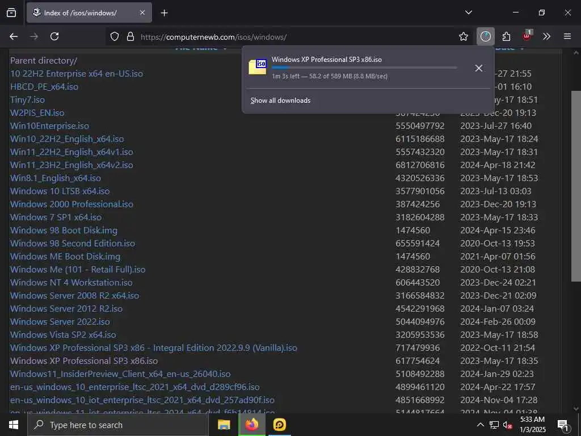This screenshot has width=581, height=436.
Task: Click Show all downloads
Action: coord(280,100)
